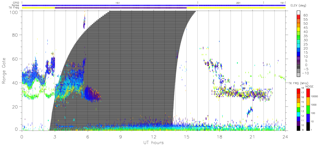Click the 'UT hours' x-axis title

click(x=153, y=143)
